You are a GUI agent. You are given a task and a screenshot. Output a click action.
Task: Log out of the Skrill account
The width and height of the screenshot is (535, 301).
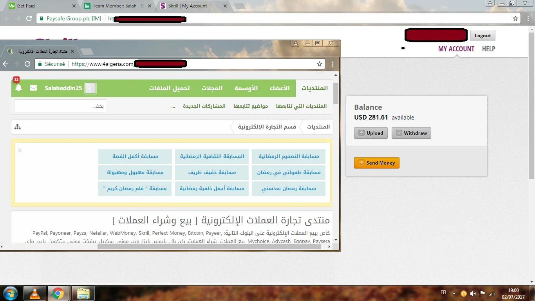pos(483,35)
